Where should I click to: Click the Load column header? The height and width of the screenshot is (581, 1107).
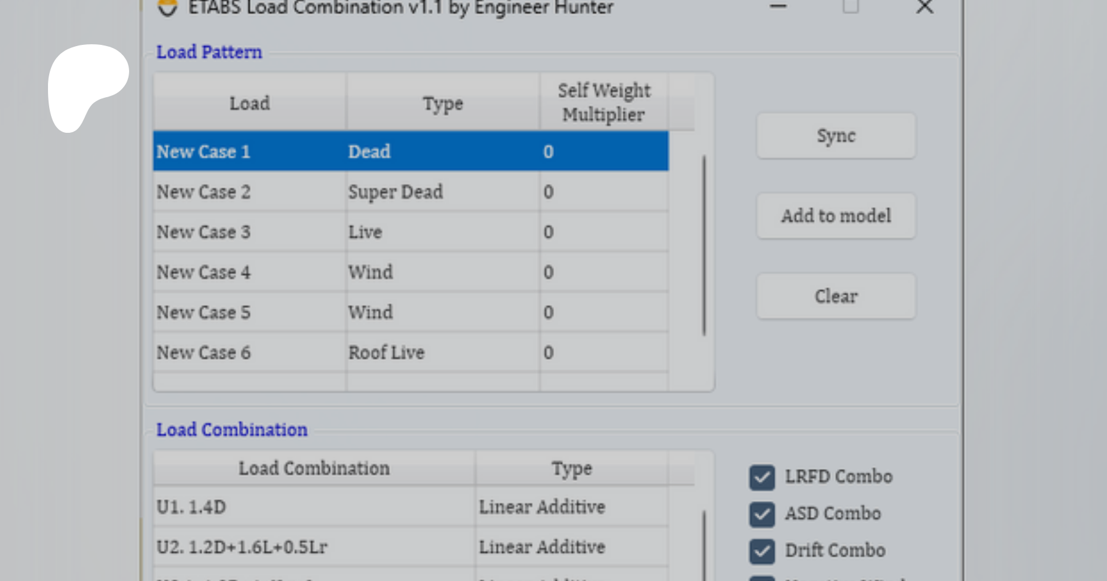point(249,103)
